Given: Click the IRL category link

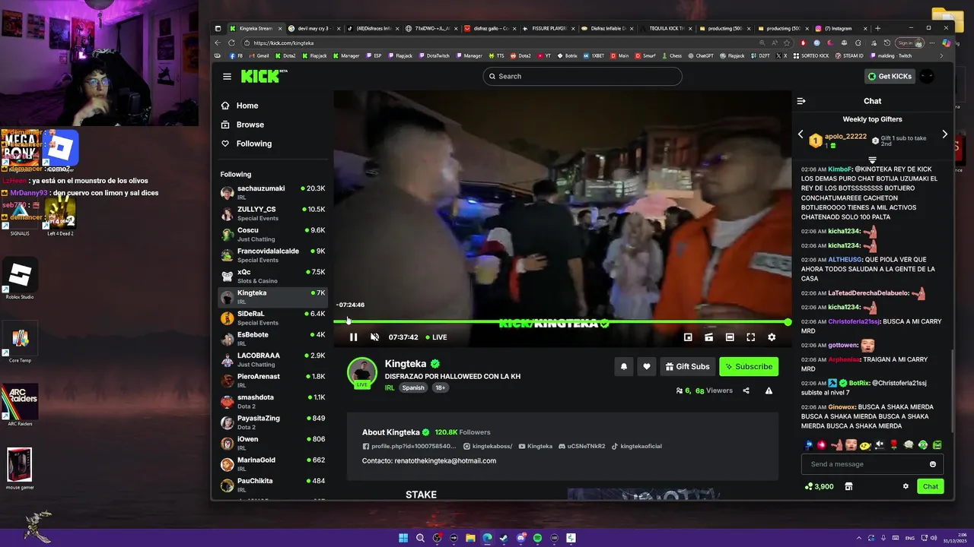Looking at the screenshot, I should pyautogui.click(x=390, y=387).
